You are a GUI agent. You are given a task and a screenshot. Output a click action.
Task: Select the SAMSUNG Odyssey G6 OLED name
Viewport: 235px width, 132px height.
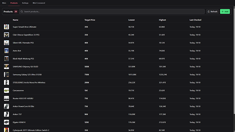pyautogui.click(x=25, y=67)
